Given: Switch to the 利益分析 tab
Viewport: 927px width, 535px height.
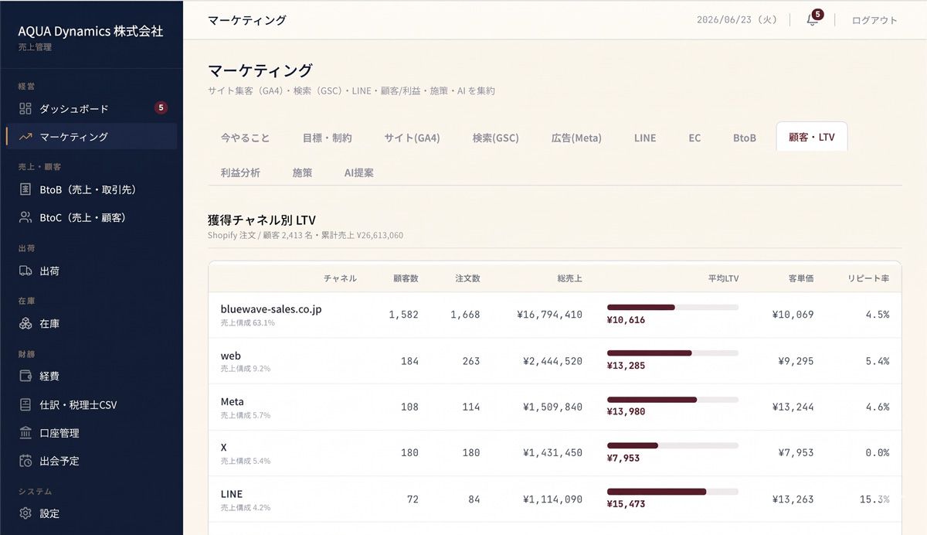Looking at the screenshot, I should coord(240,172).
